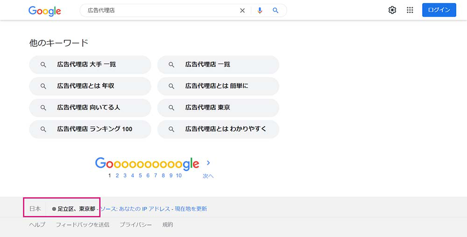Click the current page number 1
The width and height of the screenshot is (467, 237).
[110, 176]
